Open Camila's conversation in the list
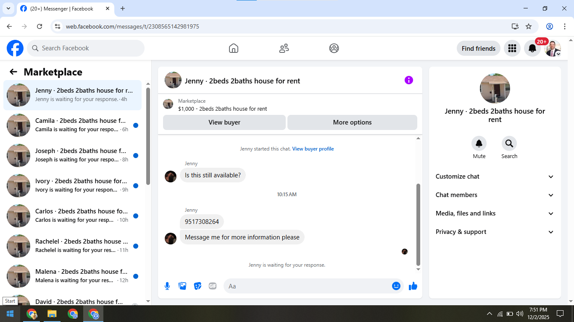Viewport: 574px width, 322px height. click(72, 125)
